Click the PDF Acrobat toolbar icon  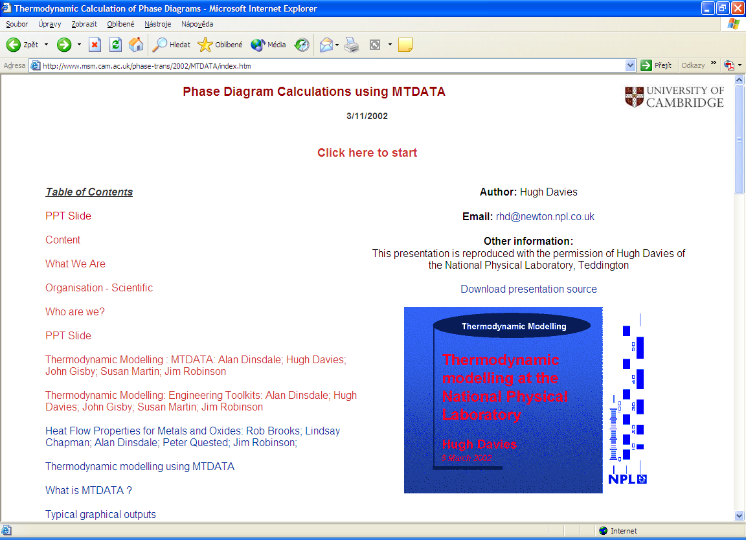click(729, 65)
